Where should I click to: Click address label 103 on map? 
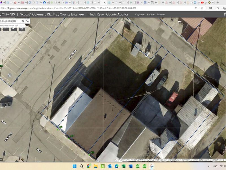[72, 136]
